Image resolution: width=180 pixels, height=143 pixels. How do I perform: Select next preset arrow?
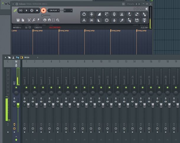(x=139, y=4)
